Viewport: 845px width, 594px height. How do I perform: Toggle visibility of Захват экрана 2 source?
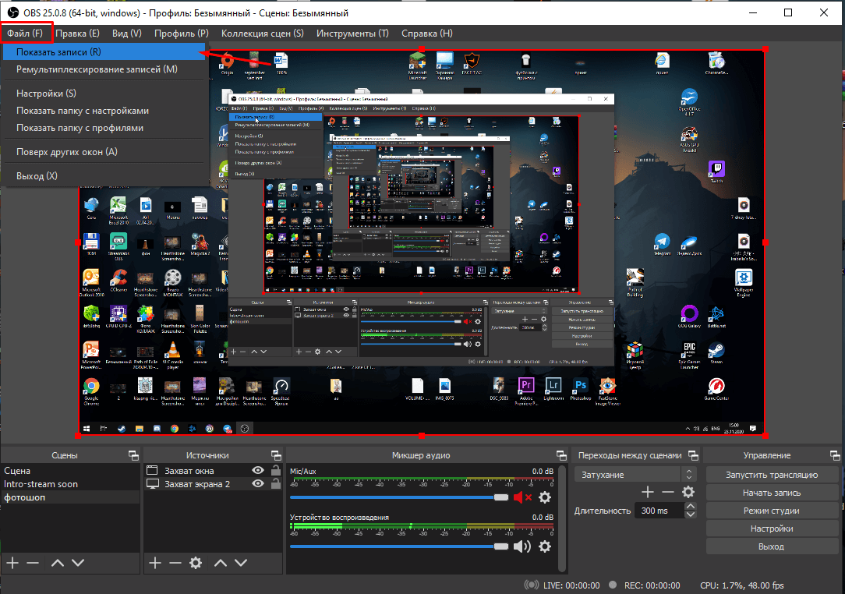(258, 483)
